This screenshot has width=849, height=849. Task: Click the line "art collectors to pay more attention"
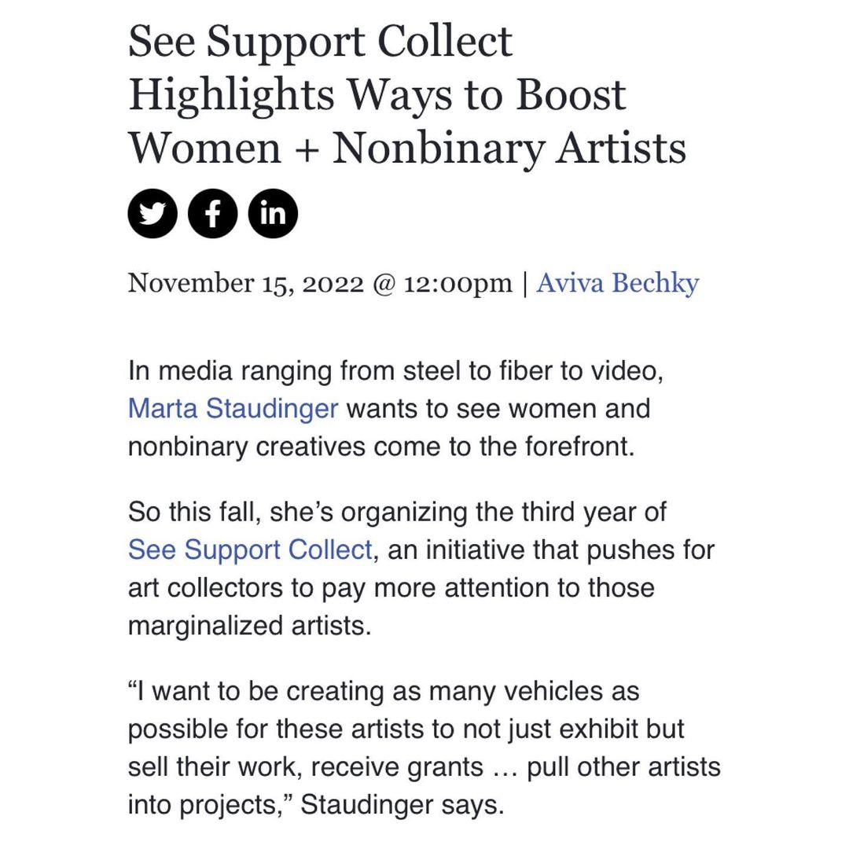[391, 587]
